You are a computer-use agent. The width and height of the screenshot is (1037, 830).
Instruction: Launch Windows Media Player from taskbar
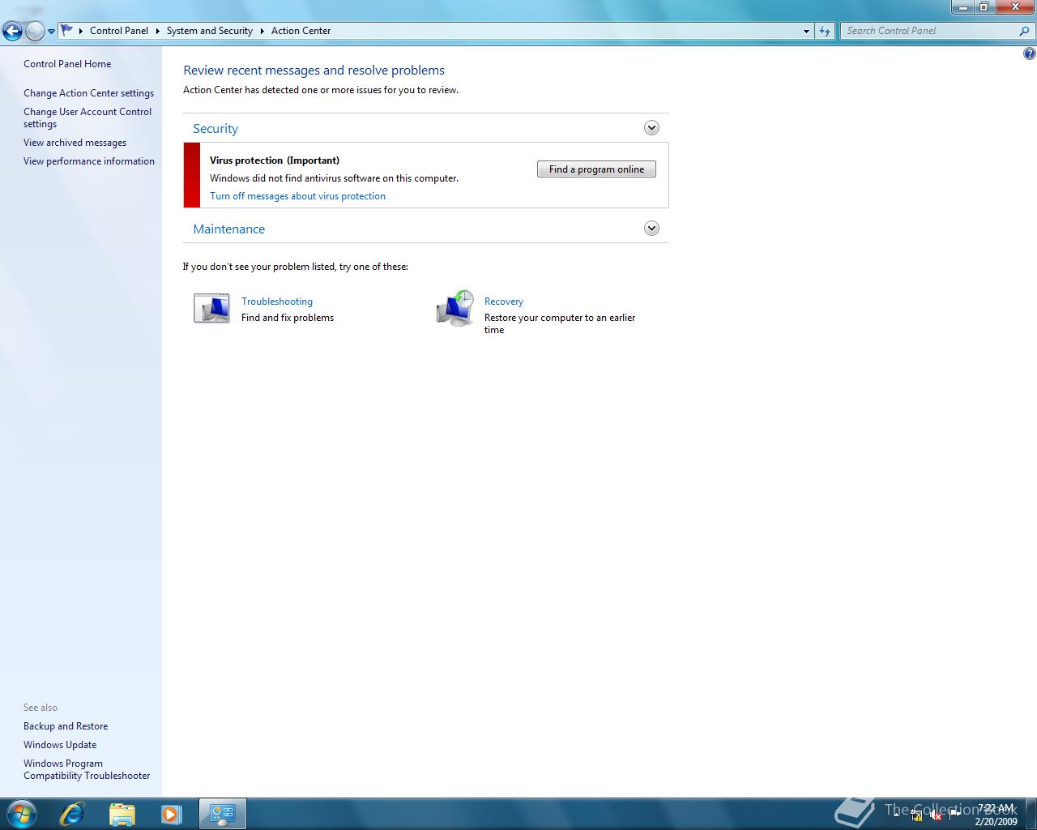pos(171,814)
